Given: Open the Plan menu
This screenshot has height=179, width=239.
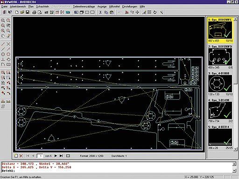Looking at the screenshot, I should point(31,7).
